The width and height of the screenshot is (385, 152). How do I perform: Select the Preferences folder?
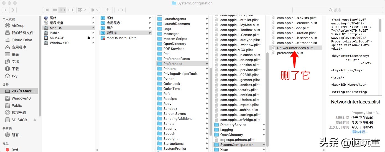pos(182,64)
